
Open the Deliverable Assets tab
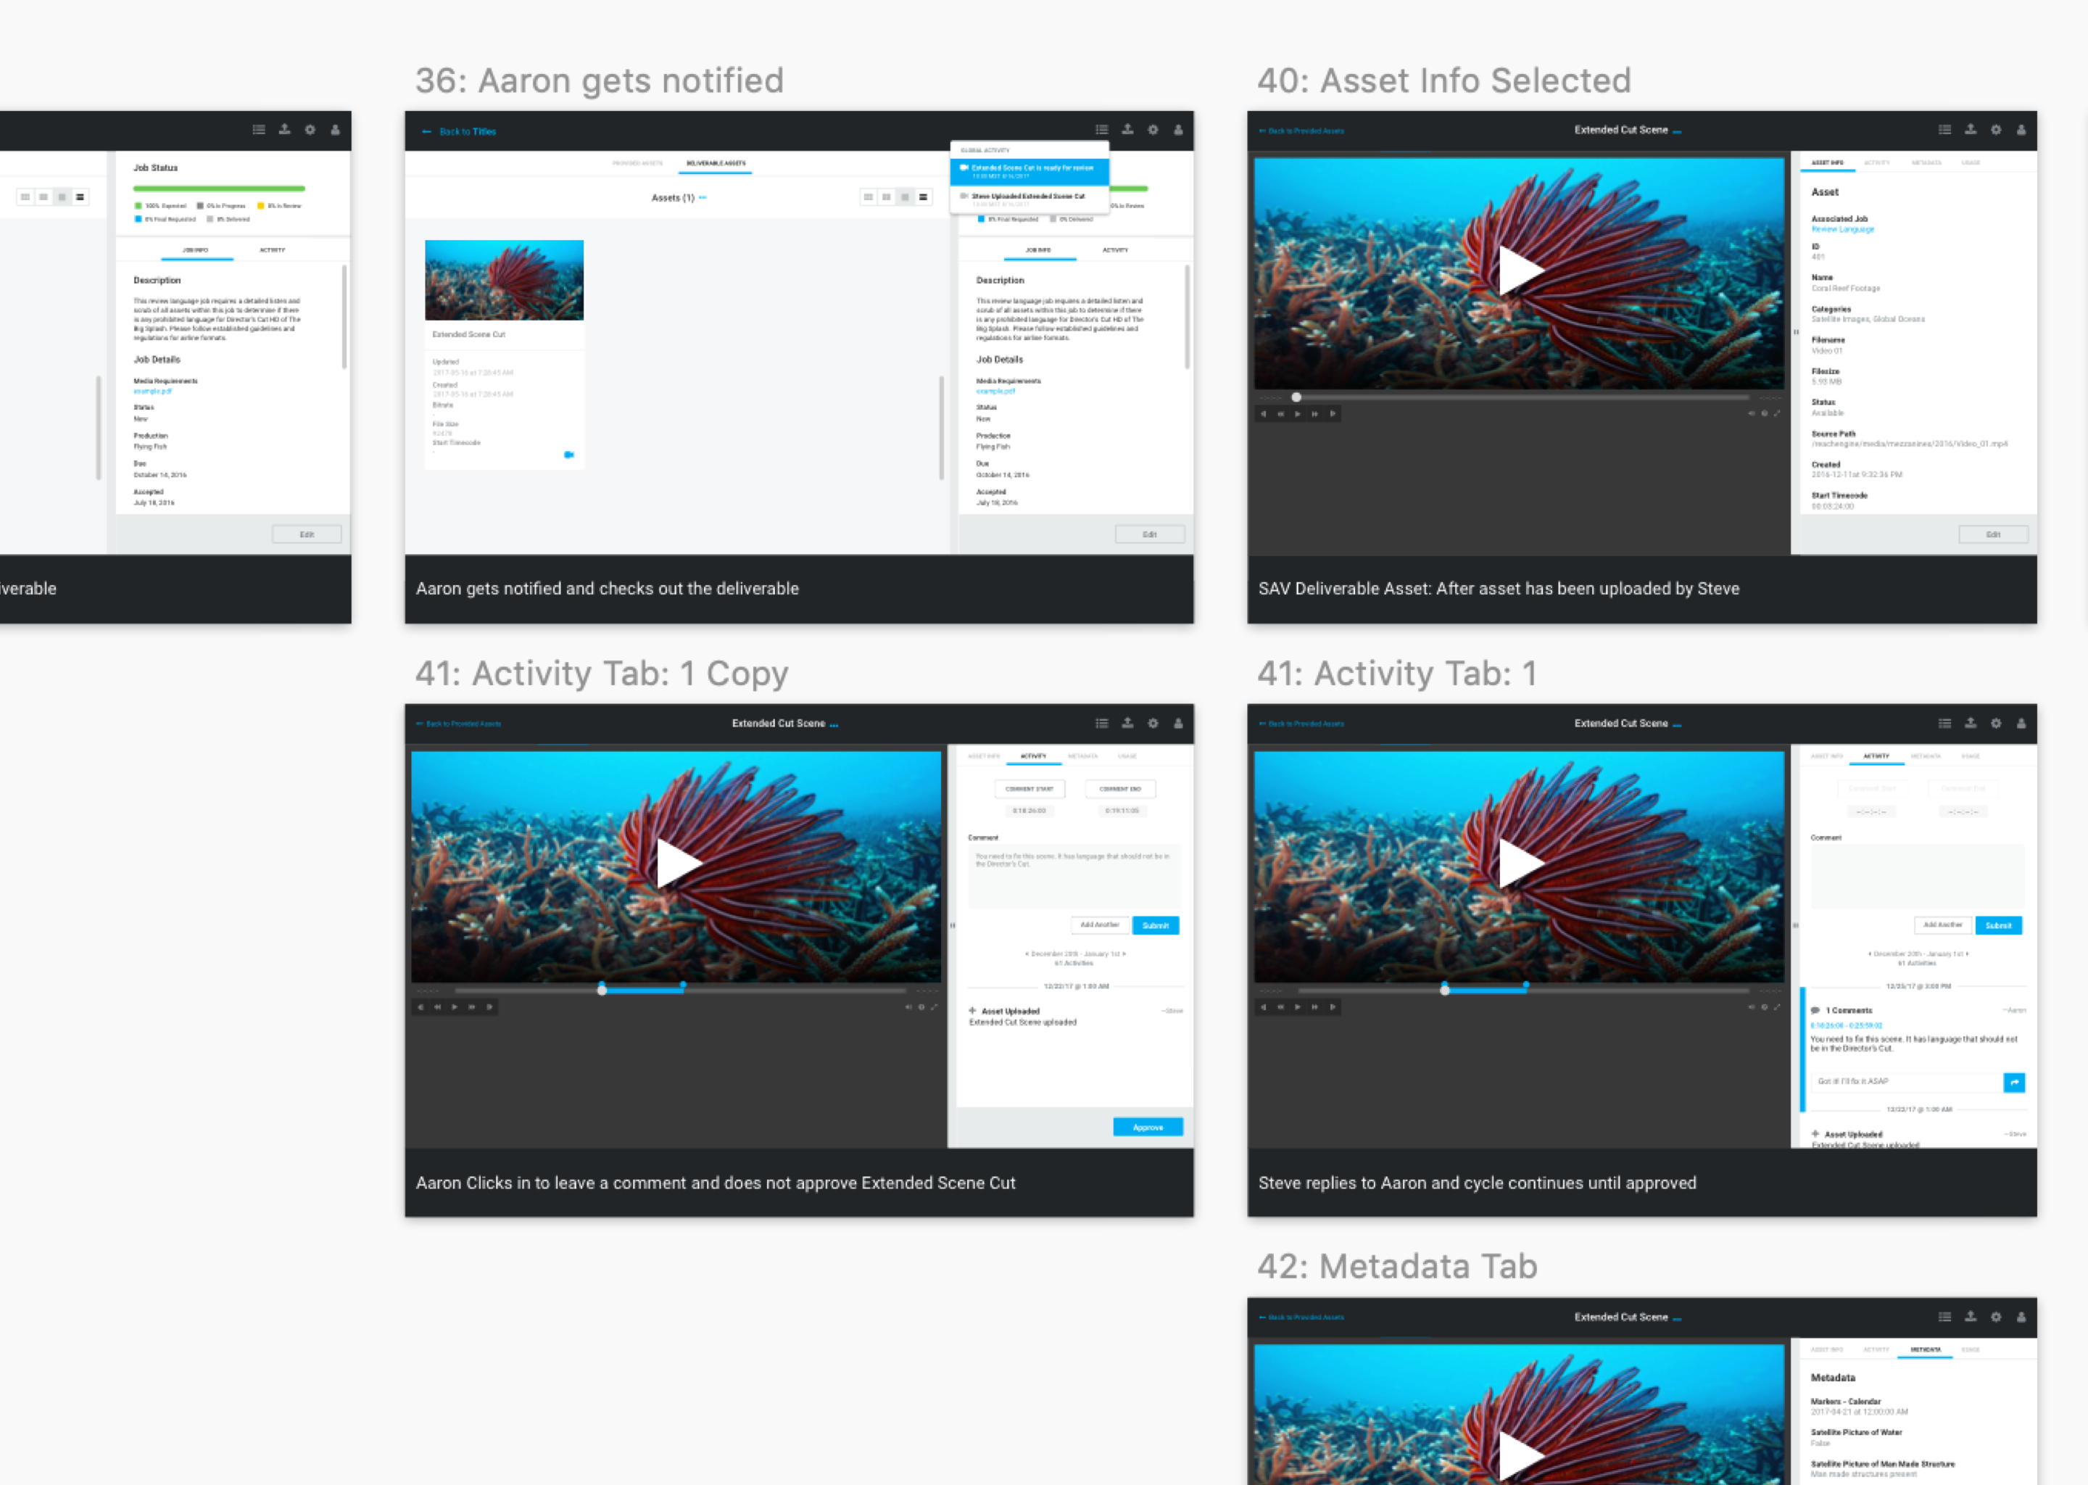pos(716,162)
